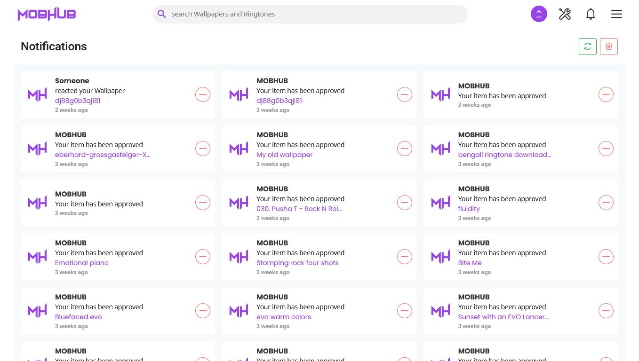The height and width of the screenshot is (361, 639).
Task: Open the evo warm colors link
Action: tap(284, 317)
